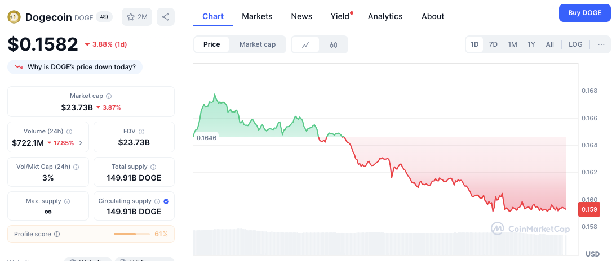Click "Why is DOGE's price down today?"

(75, 67)
